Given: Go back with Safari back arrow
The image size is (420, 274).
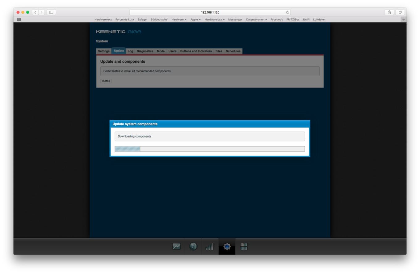Looking at the screenshot, I should coord(35,12).
